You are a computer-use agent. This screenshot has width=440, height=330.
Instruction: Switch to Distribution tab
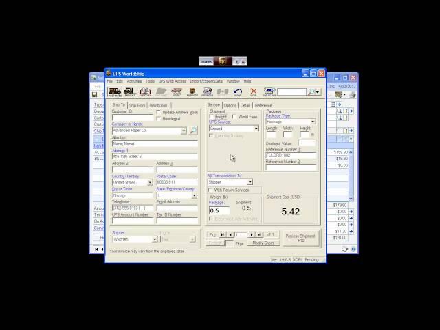coord(158,105)
